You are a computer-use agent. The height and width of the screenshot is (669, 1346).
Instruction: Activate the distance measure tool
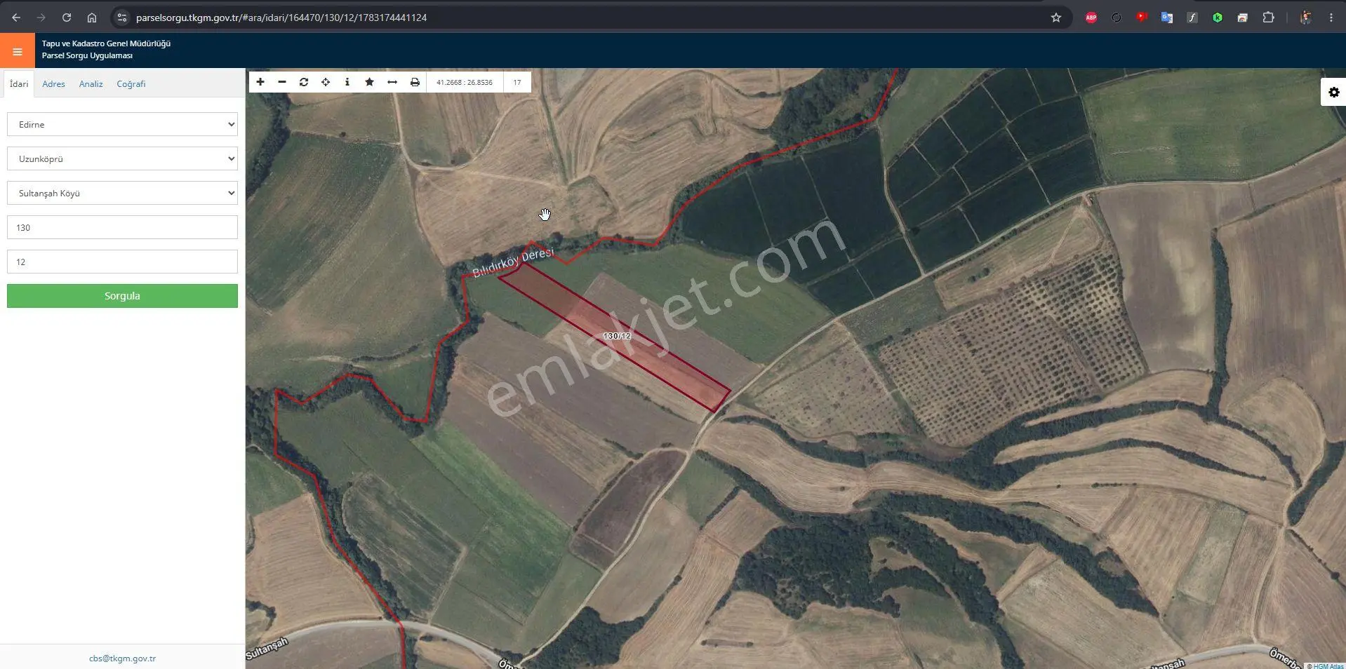pos(392,82)
